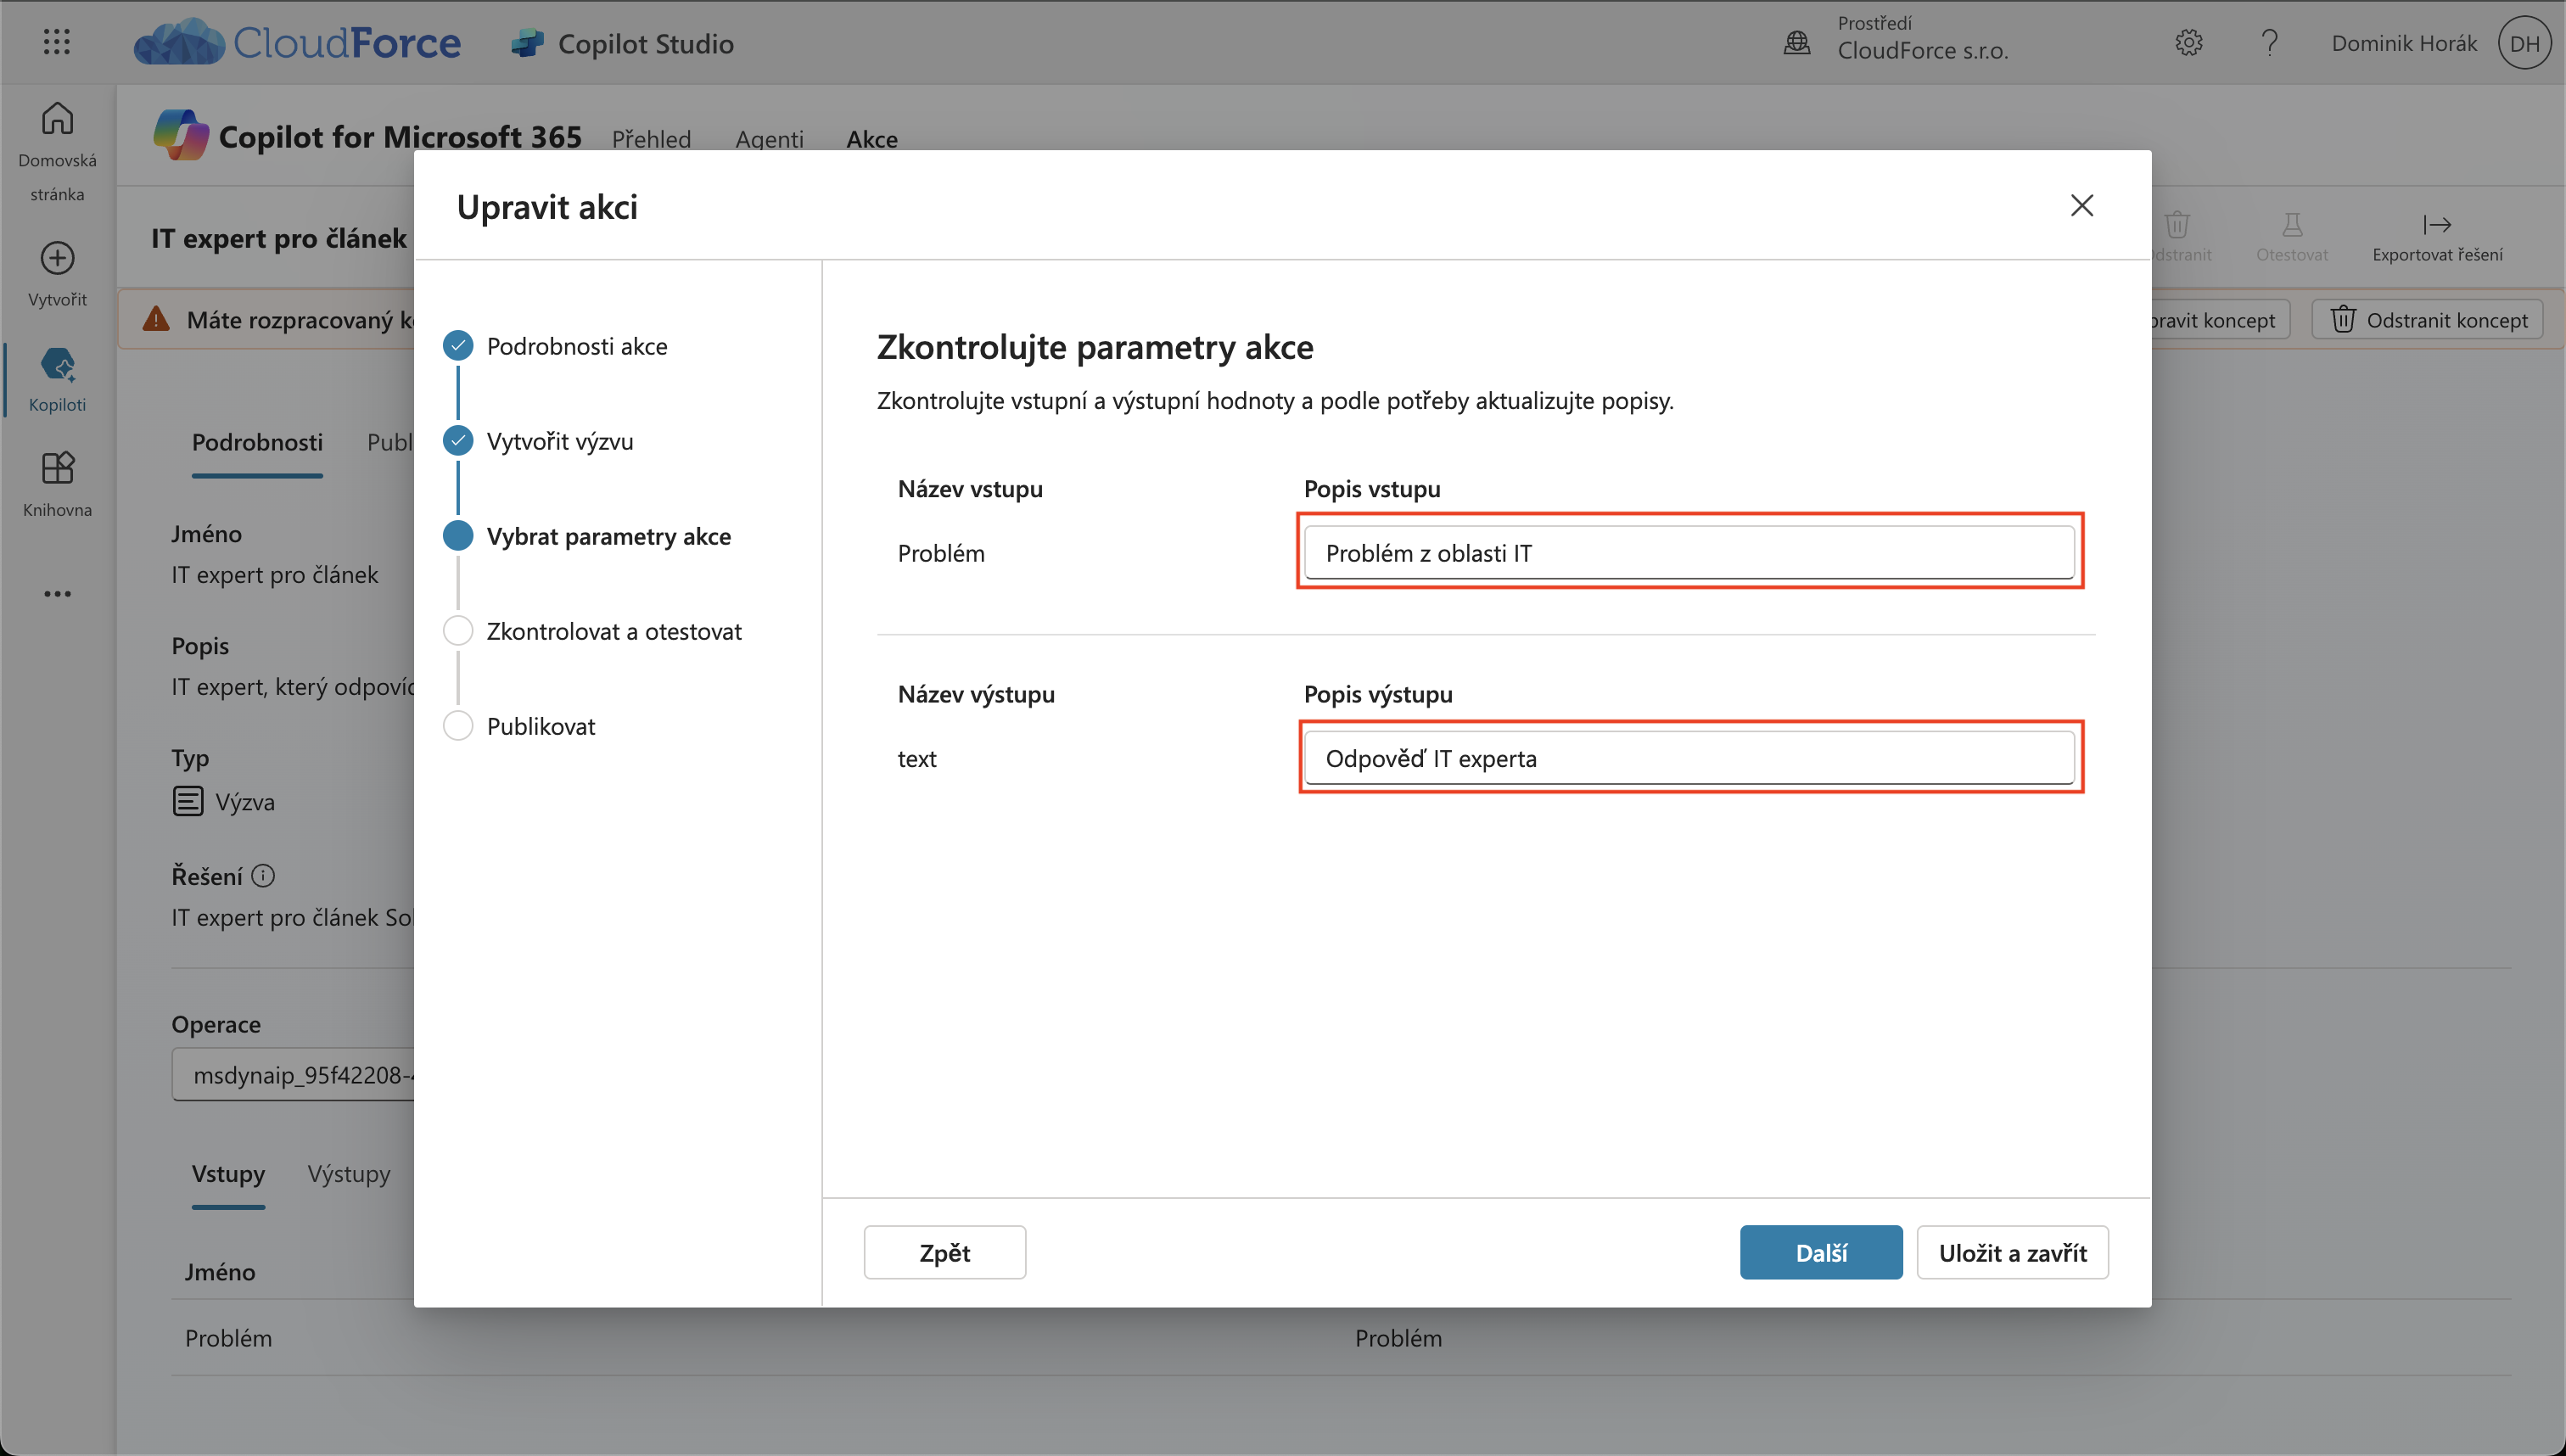Expand the sidebar ellipsis options
This screenshot has width=2566, height=1456.
click(x=57, y=593)
